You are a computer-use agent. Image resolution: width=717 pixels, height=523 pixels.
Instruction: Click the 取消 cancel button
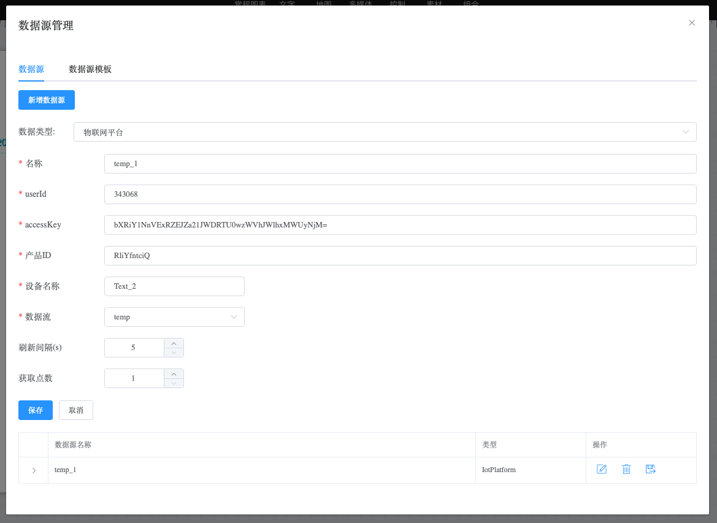(x=76, y=410)
